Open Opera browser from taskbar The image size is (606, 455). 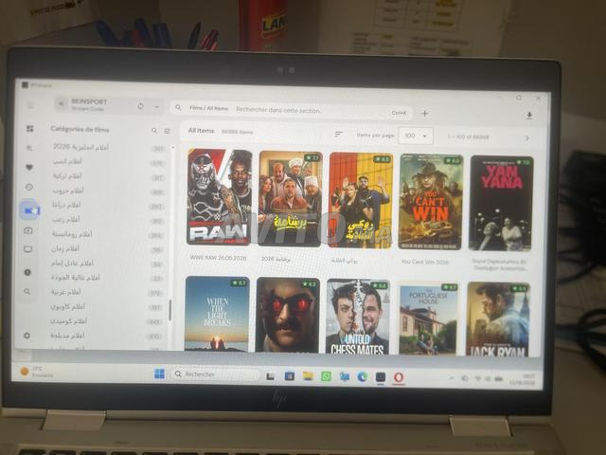coord(399,377)
